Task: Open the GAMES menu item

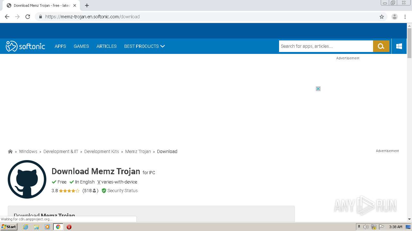Action: (x=81, y=46)
